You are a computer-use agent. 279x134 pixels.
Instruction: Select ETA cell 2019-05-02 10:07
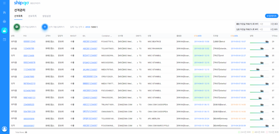(x=238, y=42)
